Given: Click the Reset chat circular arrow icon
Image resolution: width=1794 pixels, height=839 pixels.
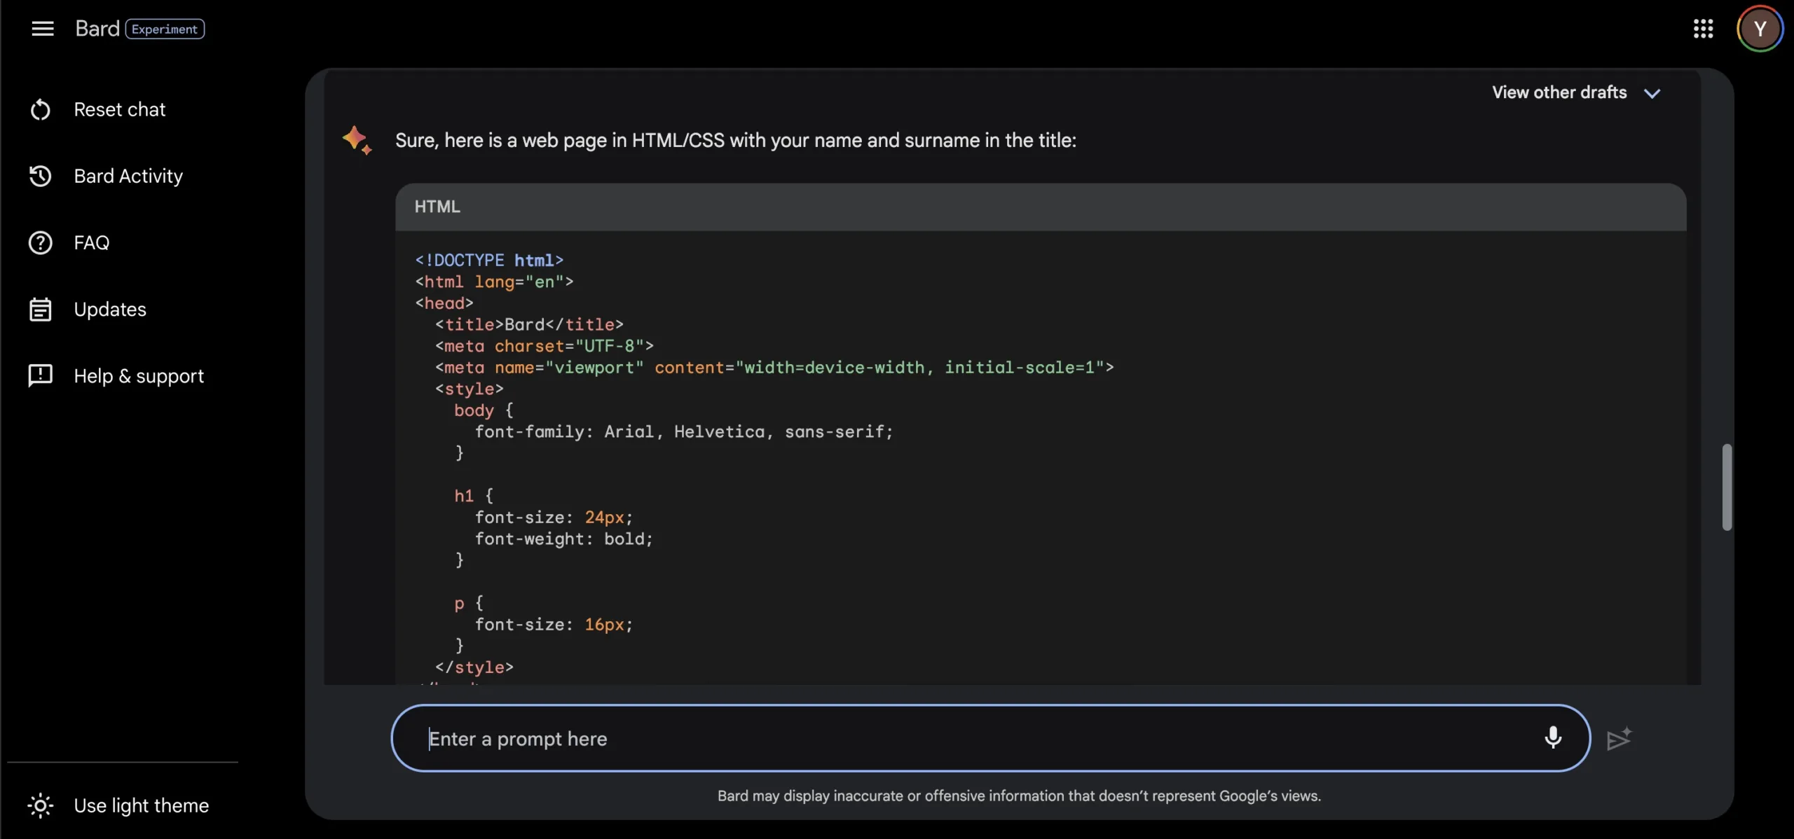Looking at the screenshot, I should pos(41,110).
